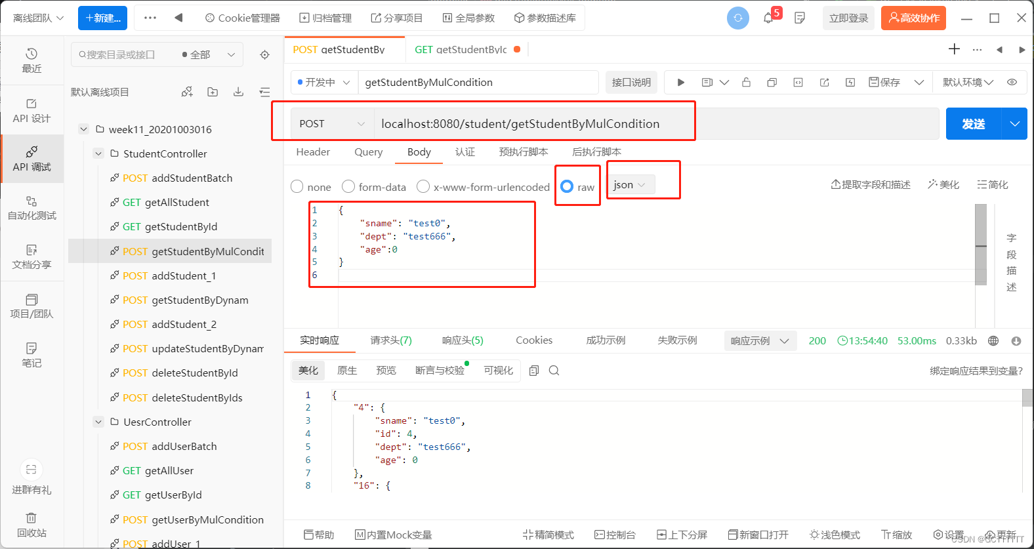Search within the response body
1034x549 pixels.
click(x=554, y=371)
